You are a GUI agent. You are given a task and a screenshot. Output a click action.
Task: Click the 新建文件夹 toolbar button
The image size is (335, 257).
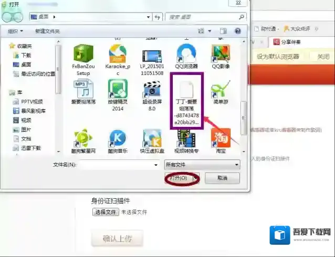[47, 31]
